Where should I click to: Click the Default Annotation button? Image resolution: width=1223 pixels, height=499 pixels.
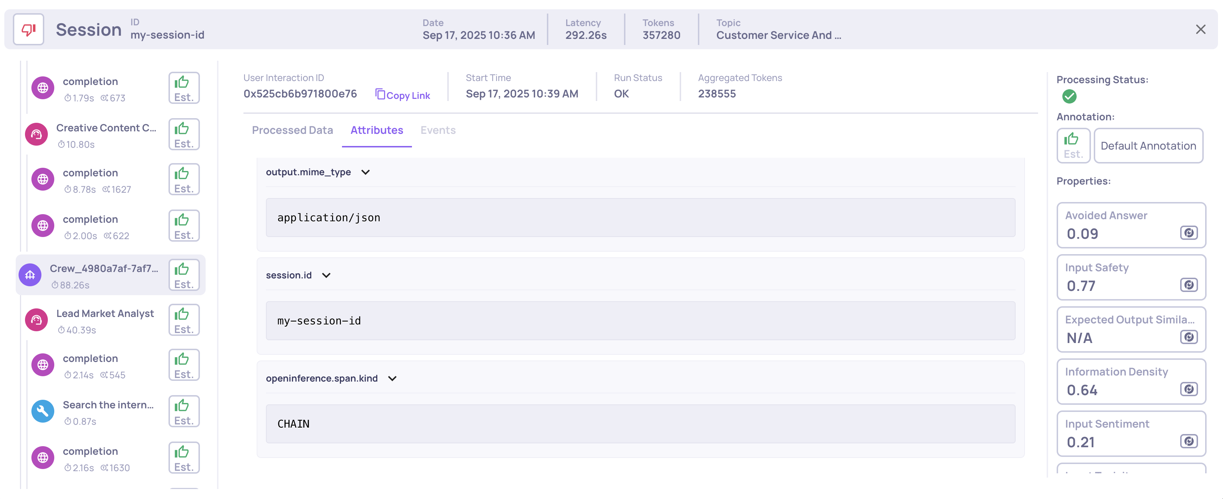1148,146
